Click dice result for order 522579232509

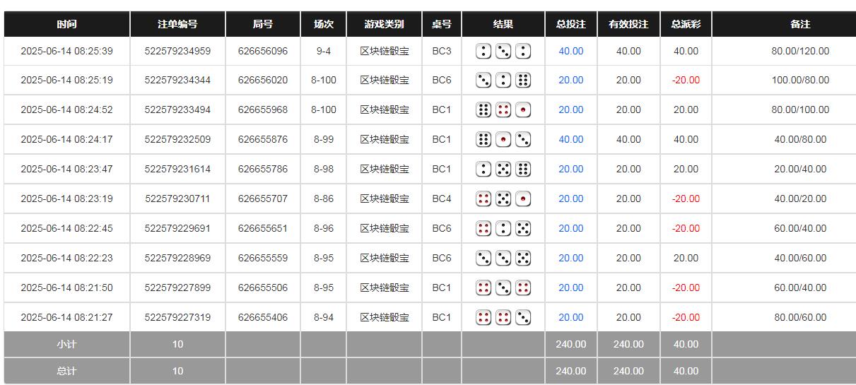(503, 140)
